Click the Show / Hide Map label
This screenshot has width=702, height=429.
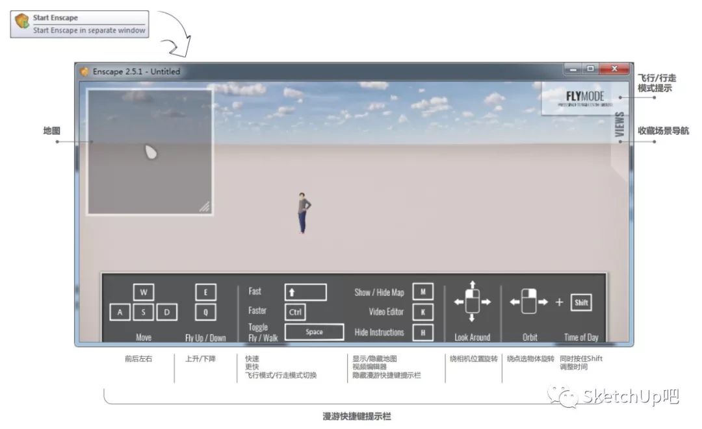click(x=379, y=292)
